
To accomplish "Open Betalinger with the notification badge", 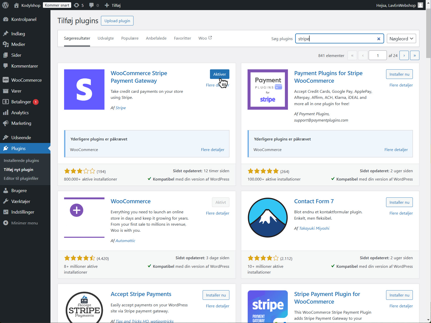I will (6, 102).
